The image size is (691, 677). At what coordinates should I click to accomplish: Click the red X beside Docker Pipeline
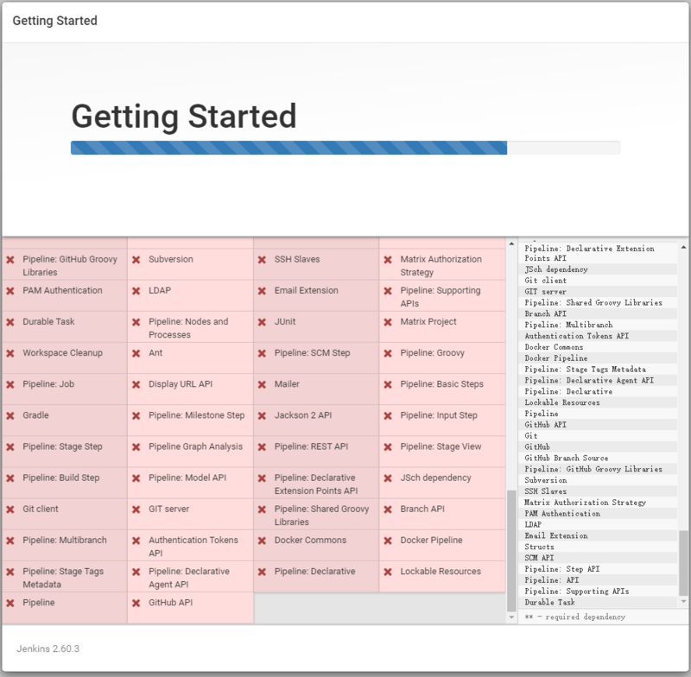click(389, 540)
